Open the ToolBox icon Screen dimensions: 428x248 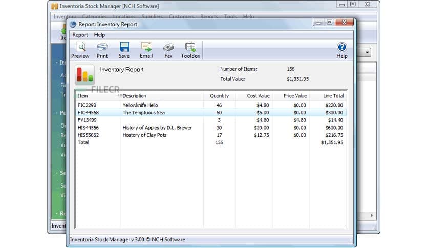190,50
